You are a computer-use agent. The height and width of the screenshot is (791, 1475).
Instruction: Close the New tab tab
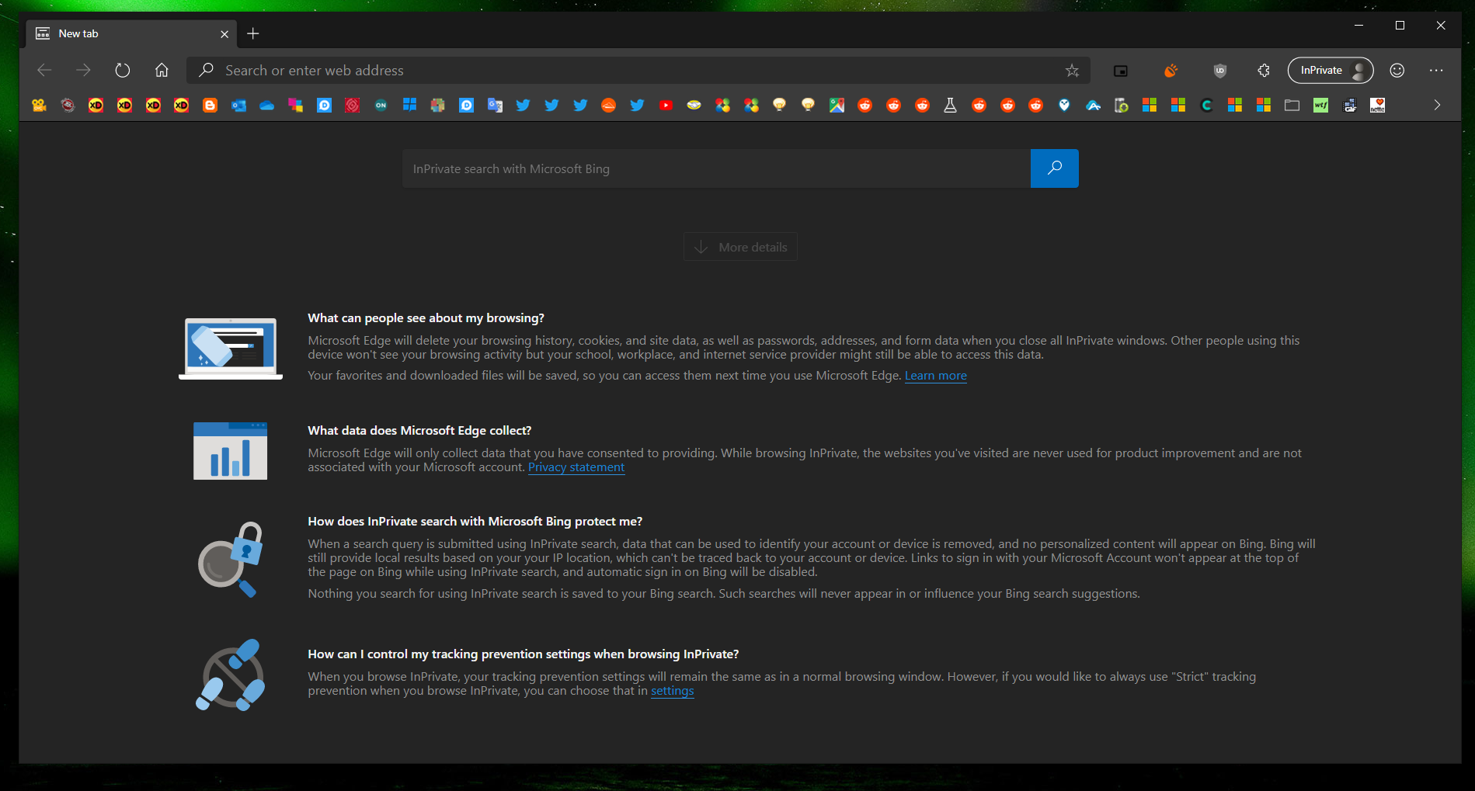coord(224,34)
